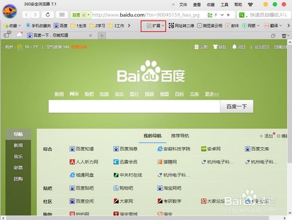The width and height of the screenshot is (292, 220).
Task: Open the 豌豆荚云相 extension icon
Action: (210, 26)
